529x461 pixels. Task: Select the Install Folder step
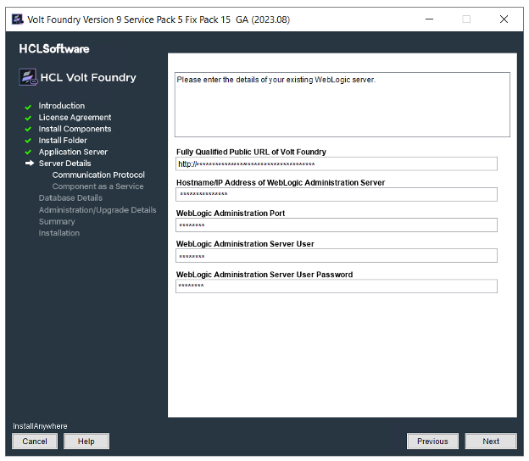pyautogui.click(x=63, y=141)
